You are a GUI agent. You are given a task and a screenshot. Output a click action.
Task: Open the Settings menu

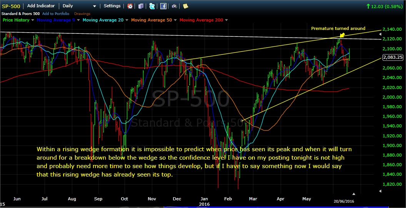112,6
